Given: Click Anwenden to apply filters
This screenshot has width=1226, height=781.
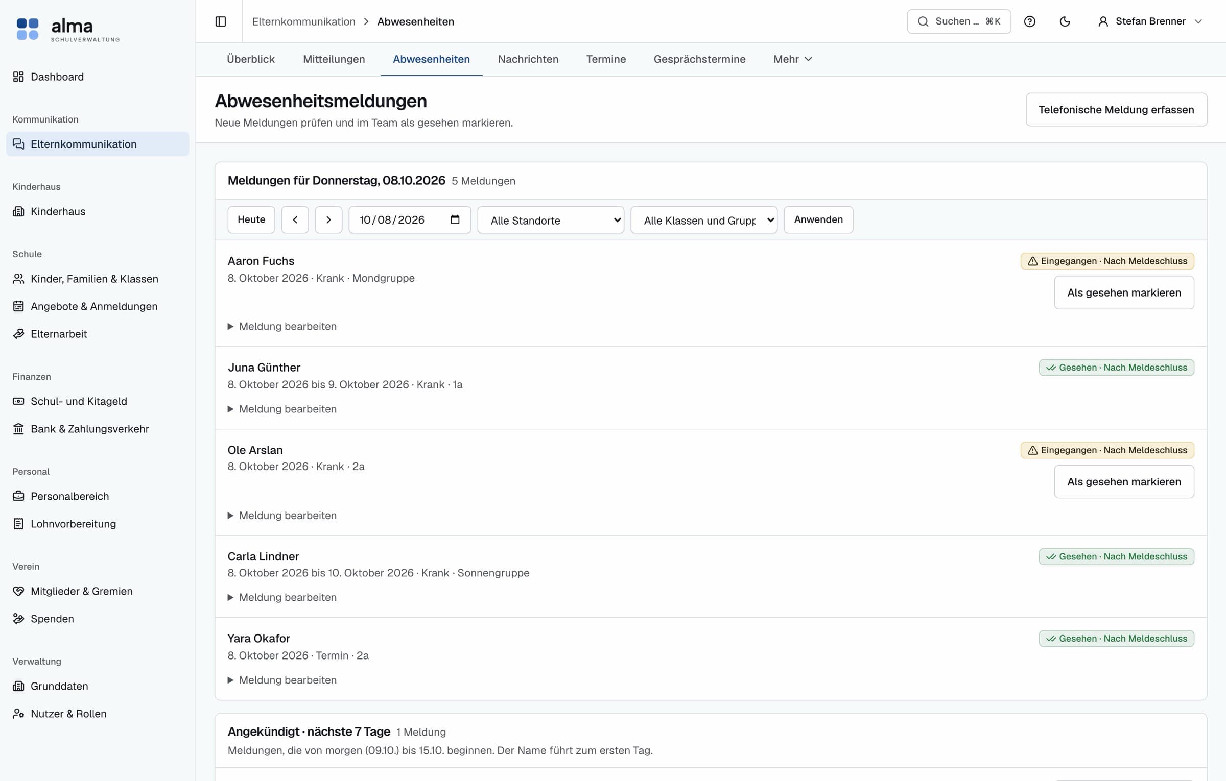Looking at the screenshot, I should (x=818, y=219).
